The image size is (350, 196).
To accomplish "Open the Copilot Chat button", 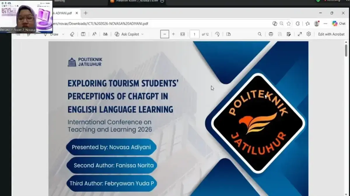I will pos(339,24).
